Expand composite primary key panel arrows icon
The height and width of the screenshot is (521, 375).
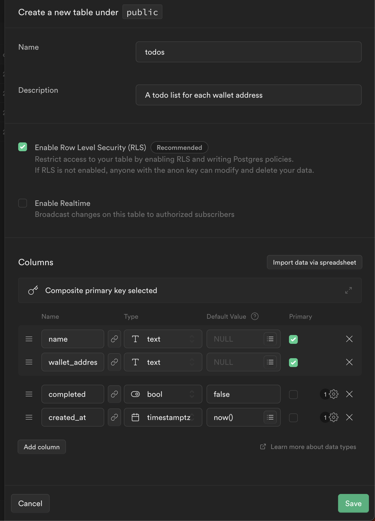coord(349,290)
